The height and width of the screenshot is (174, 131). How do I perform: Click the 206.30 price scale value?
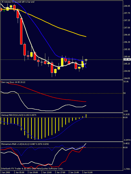pos(127,42)
